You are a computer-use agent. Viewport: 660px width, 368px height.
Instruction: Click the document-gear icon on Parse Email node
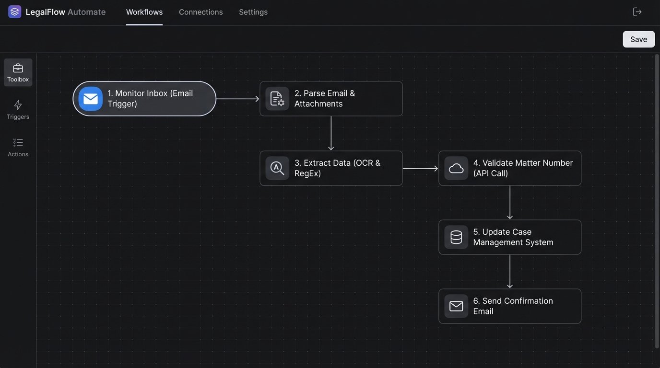pos(277,98)
